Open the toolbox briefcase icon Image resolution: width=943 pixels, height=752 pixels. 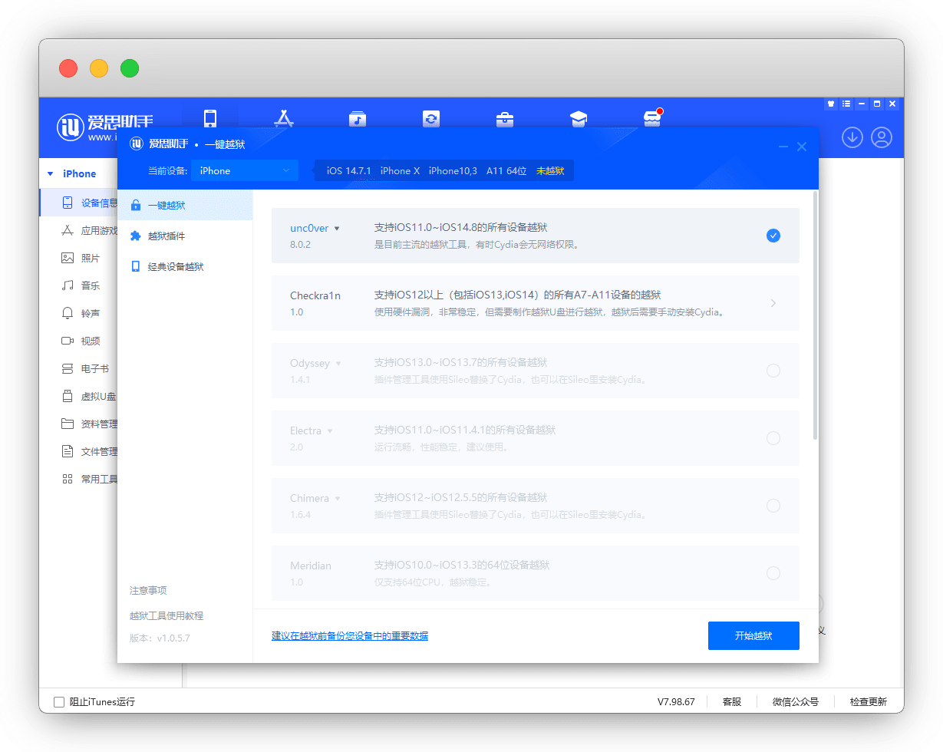point(504,119)
